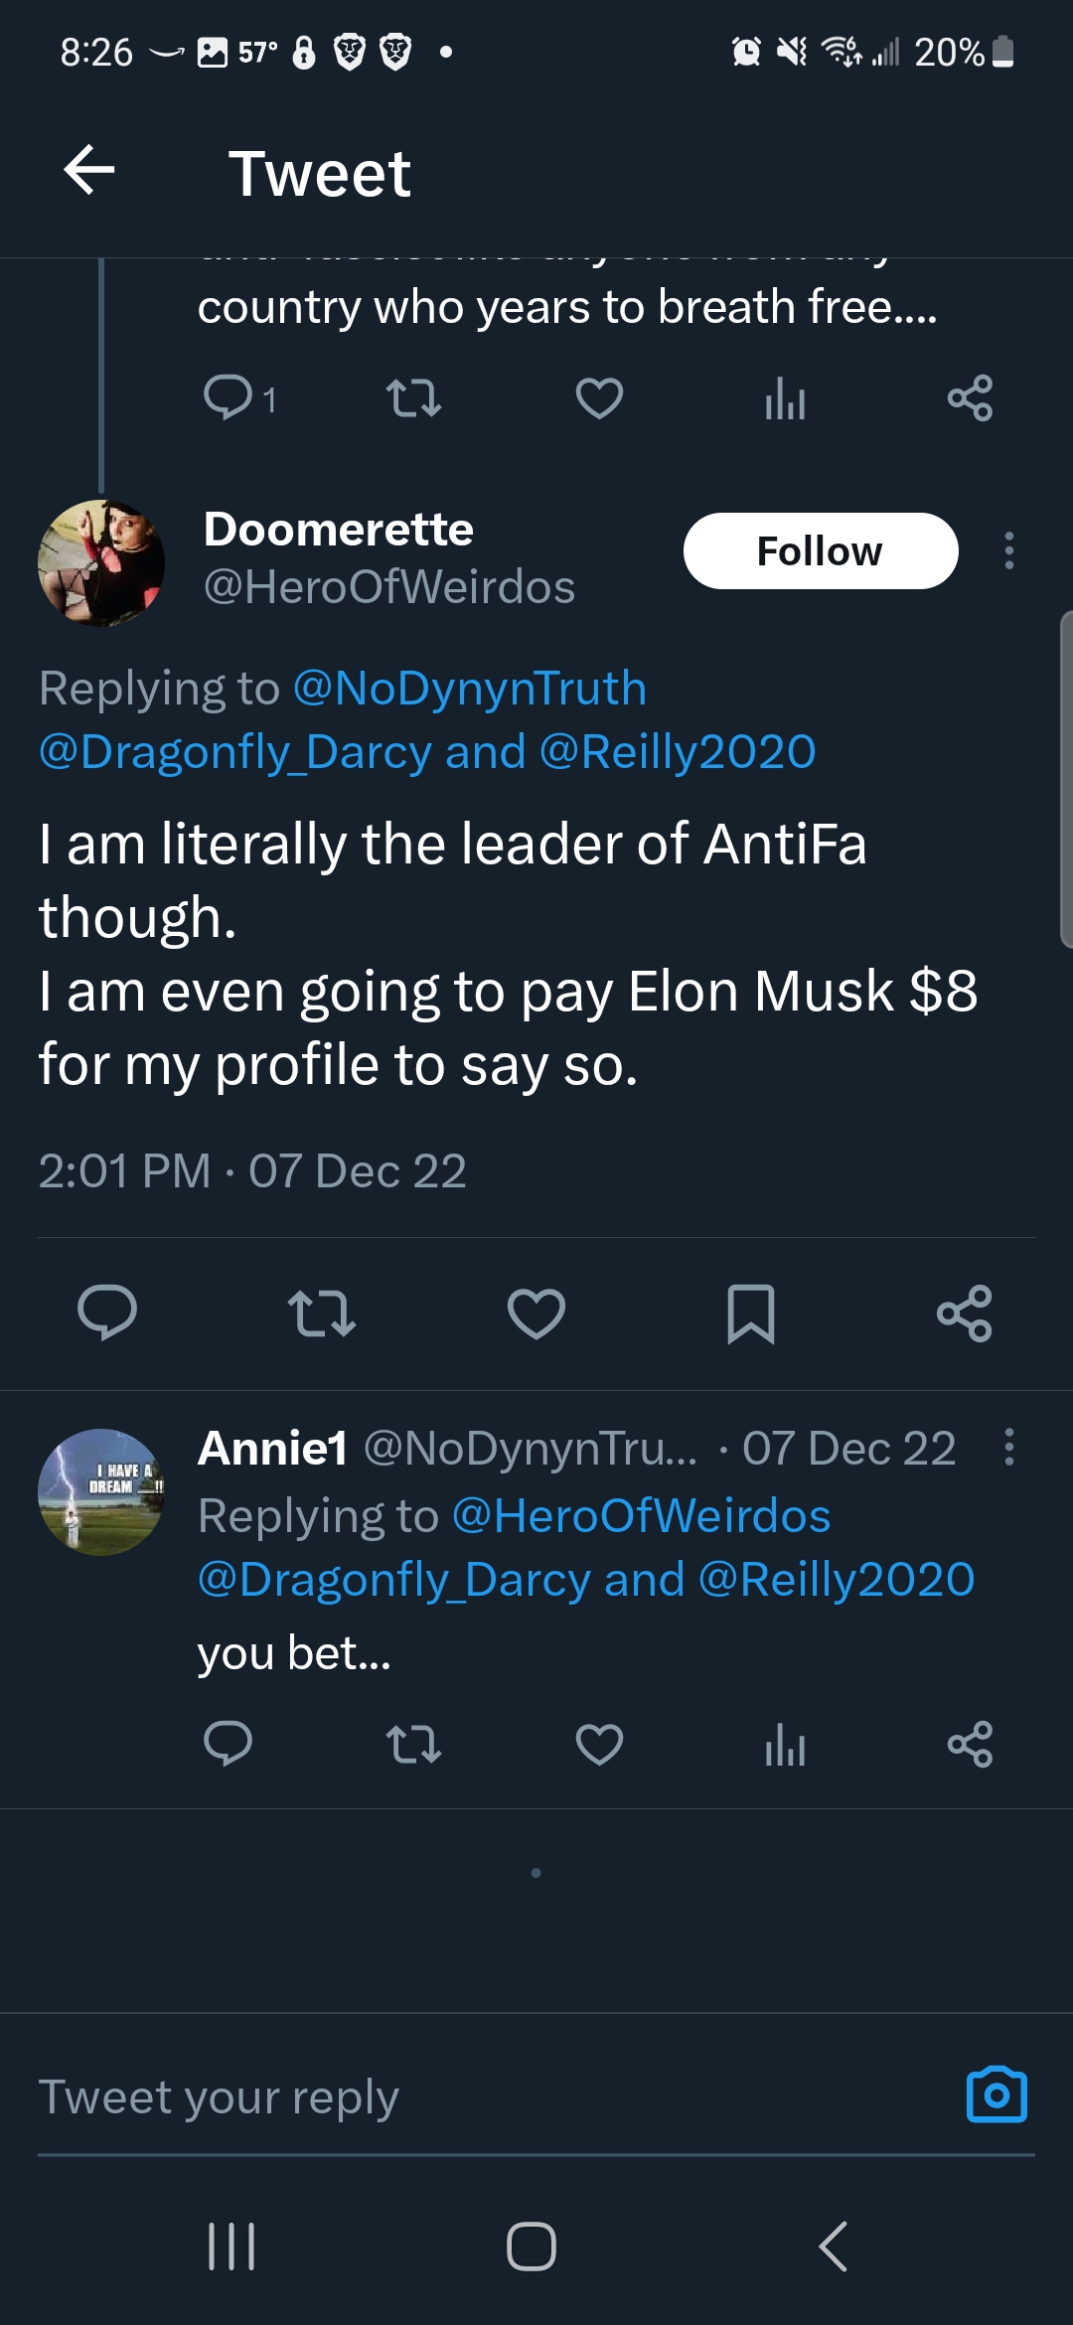
Task: Share Annie1's reply
Action: 971,1745
